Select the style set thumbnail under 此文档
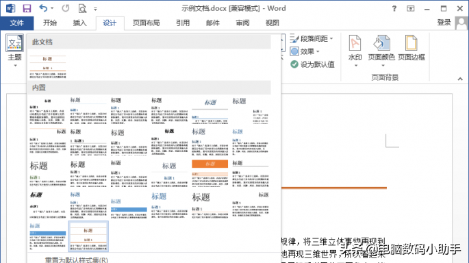 [47, 66]
